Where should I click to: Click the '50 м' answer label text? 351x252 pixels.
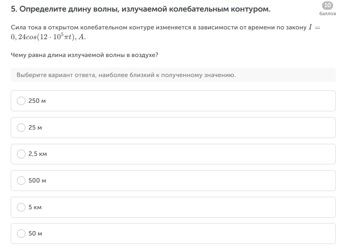(35, 234)
